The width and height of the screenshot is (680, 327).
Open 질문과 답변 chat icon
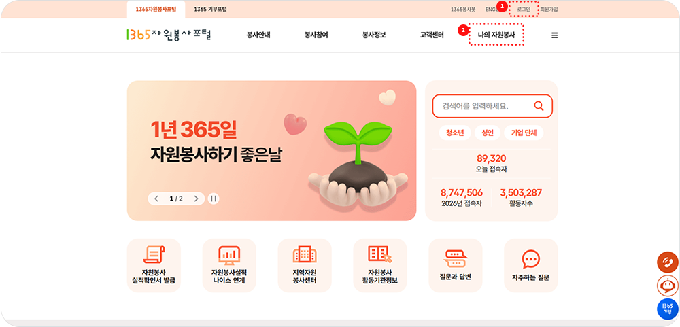click(x=456, y=259)
